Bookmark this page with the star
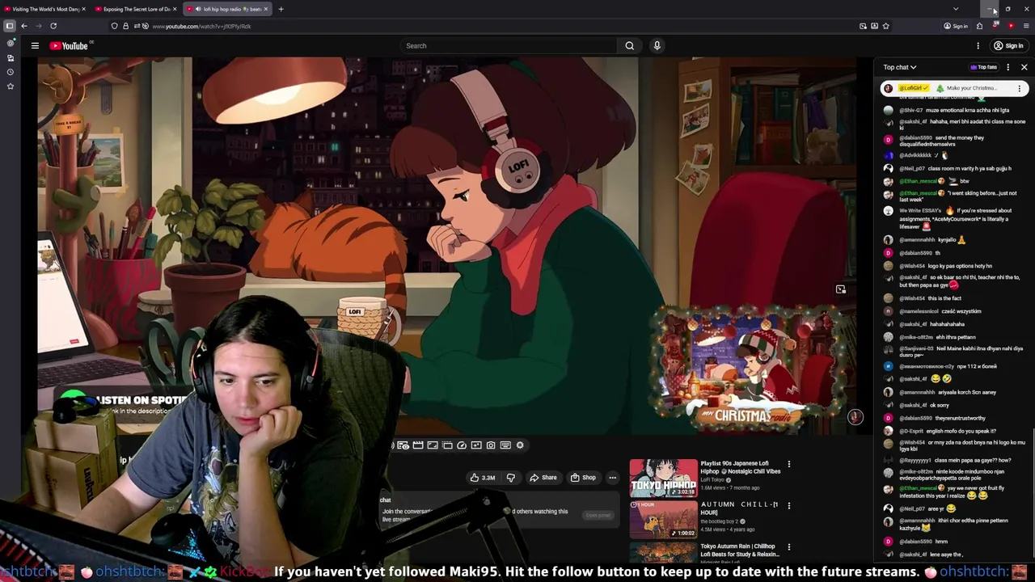Image resolution: width=1035 pixels, height=582 pixels. pyautogui.click(x=885, y=26)
